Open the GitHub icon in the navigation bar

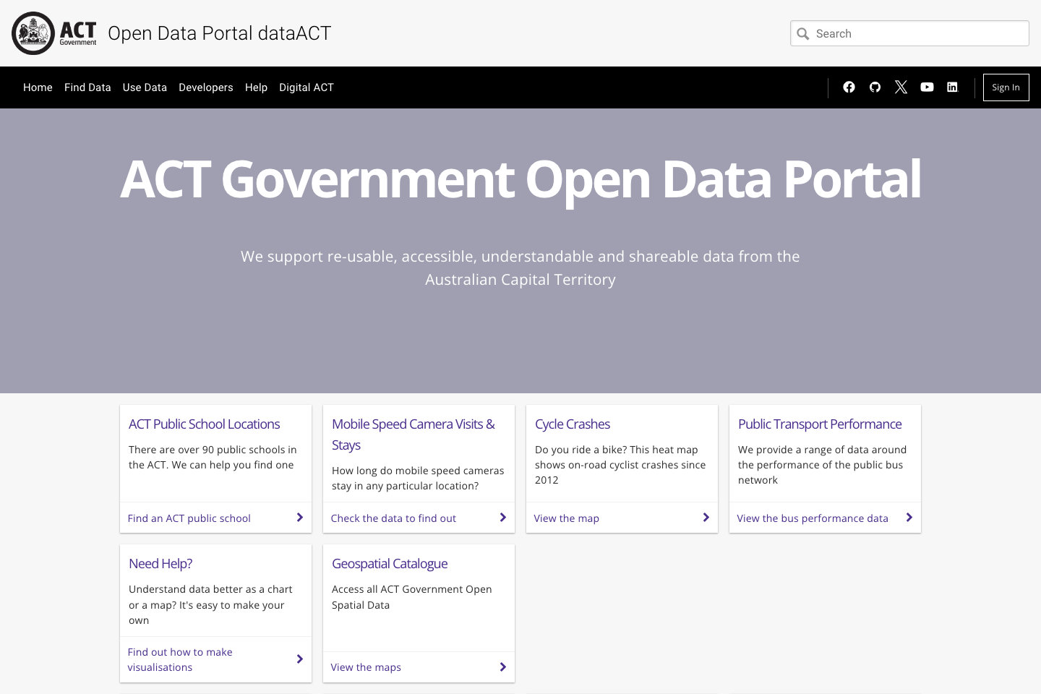[875, 87]
